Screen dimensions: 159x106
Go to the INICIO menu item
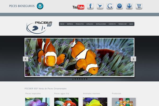pos(62,24)
